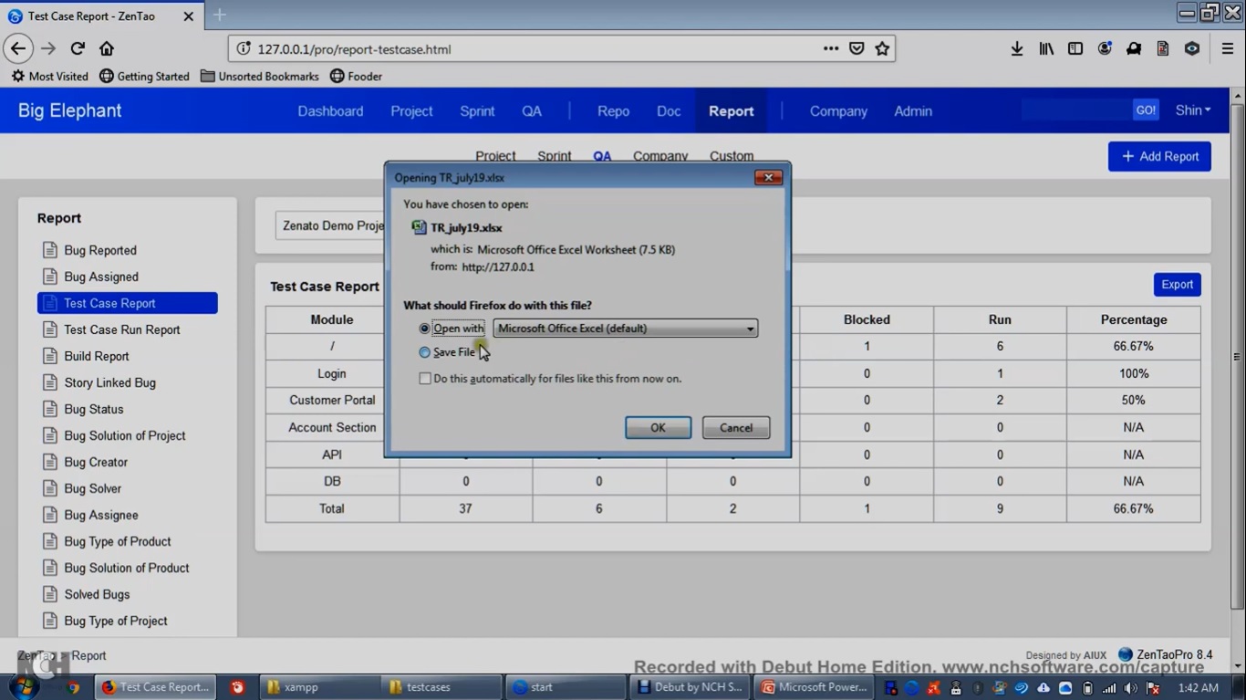Open the Bug Assigned report link

point(101,277)
